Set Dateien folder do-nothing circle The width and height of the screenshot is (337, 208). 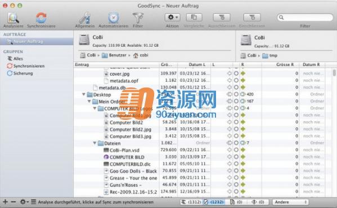coord(236,142)
